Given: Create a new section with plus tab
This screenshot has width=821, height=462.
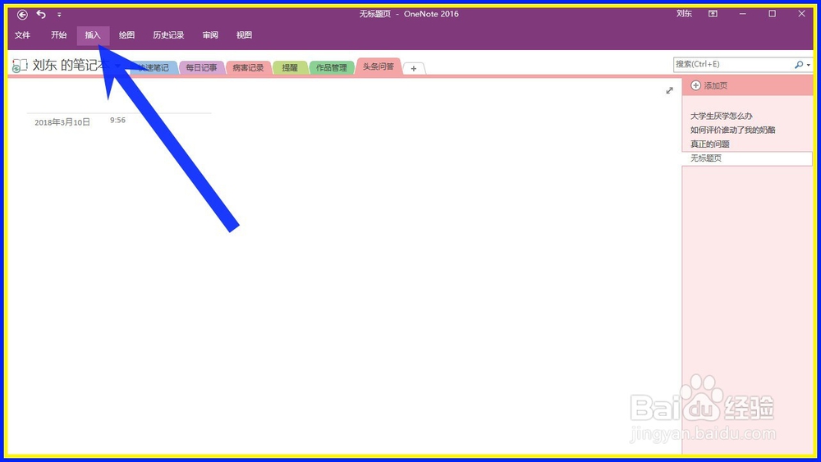Looking at the screenshot, I should 414,68.
